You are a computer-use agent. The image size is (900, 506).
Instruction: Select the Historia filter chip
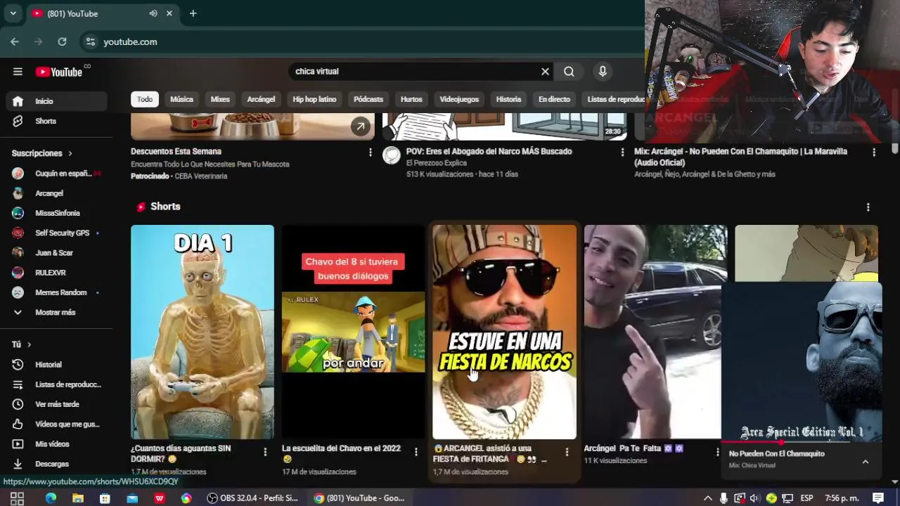508,99
